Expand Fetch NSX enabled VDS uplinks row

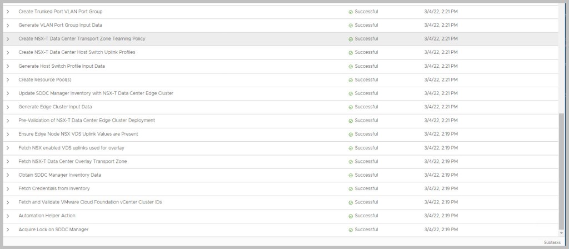pos(8,148)
